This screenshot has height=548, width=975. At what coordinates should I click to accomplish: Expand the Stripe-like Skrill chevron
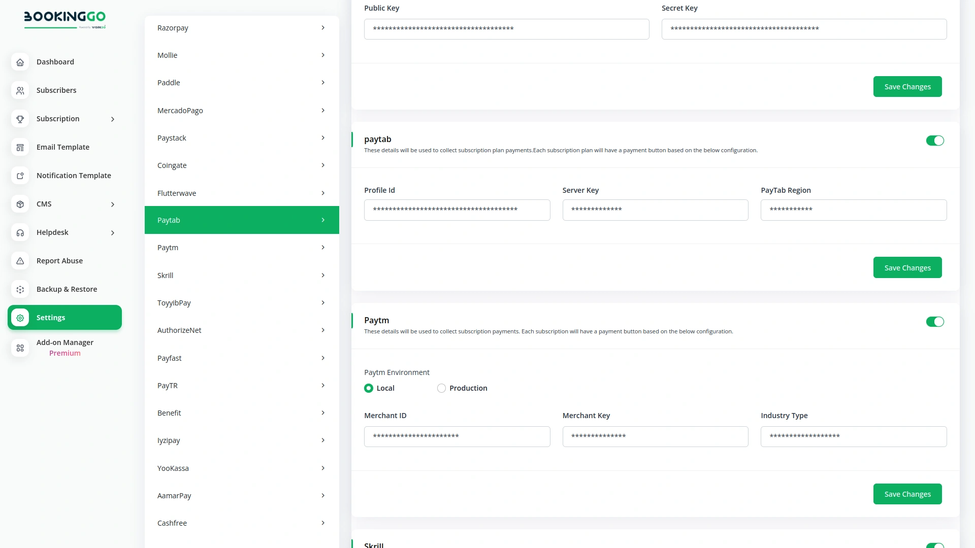pos(323,275)
